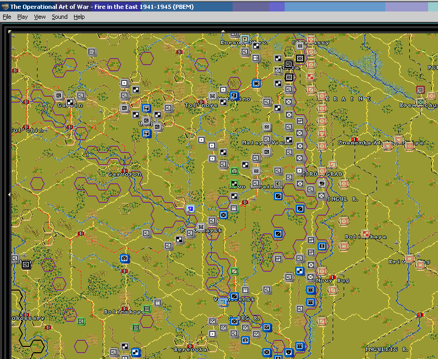438x359 pixels.
Task: Open the Help menu
Action: tap(79, 17)
